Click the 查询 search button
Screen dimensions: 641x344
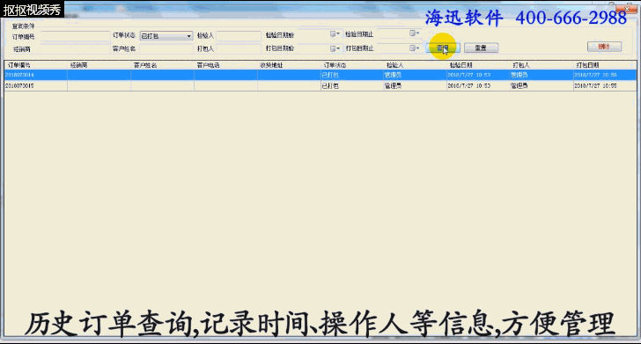pyautogui.click(x=443, y=48)
